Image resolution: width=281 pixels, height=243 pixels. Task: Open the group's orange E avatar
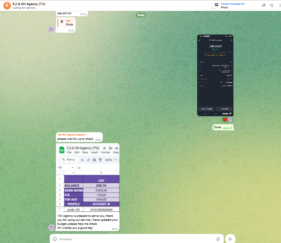click(x=6, y=5)
